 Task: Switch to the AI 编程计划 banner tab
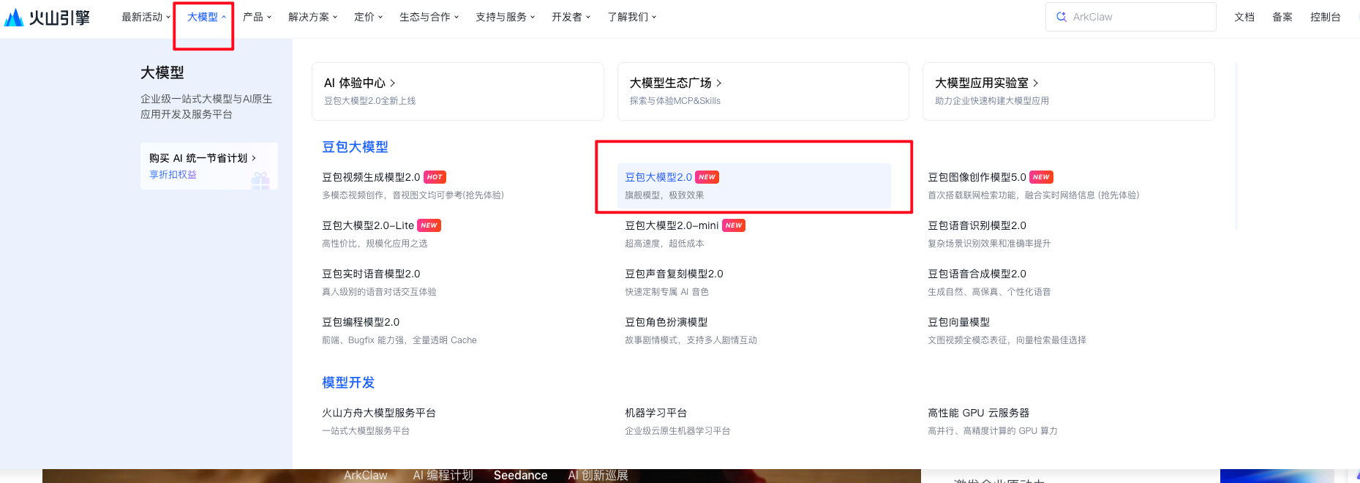(x=443, y=476)
